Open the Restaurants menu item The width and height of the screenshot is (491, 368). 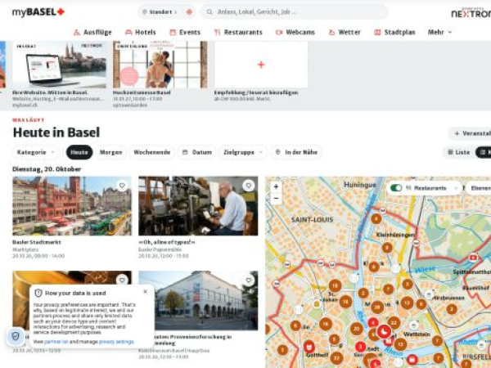[x=238, y=32]
